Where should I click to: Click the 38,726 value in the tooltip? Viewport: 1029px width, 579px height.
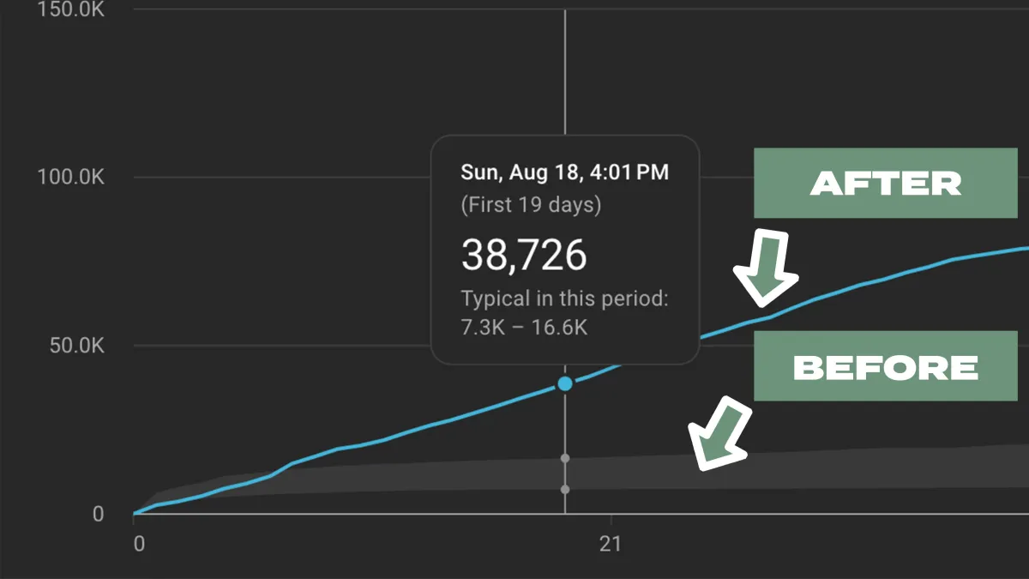[x=524, y=255]
